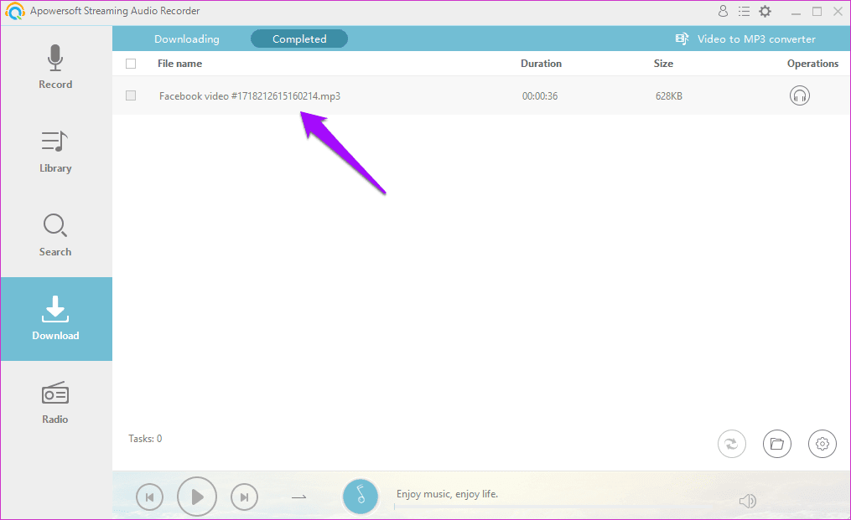
Task: Open the task list icon in title bar
Action: coord(744,11)
